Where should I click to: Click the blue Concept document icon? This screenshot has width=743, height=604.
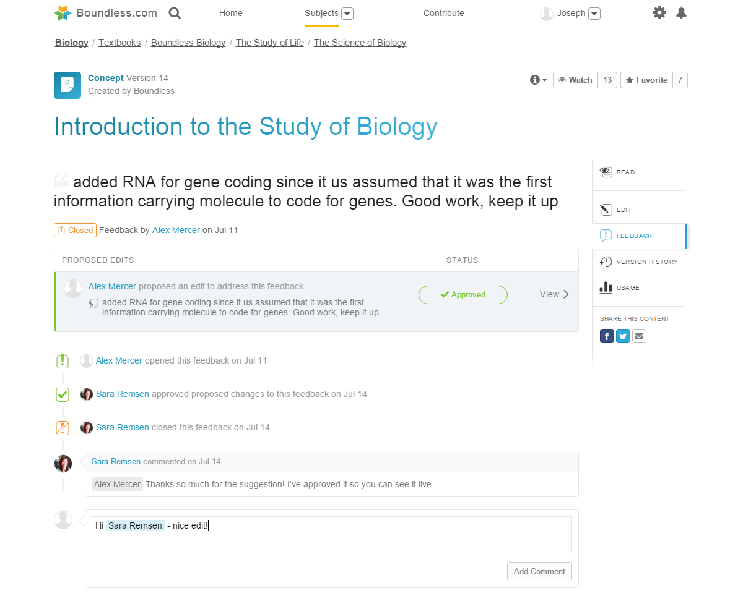(x=67, y=85)
